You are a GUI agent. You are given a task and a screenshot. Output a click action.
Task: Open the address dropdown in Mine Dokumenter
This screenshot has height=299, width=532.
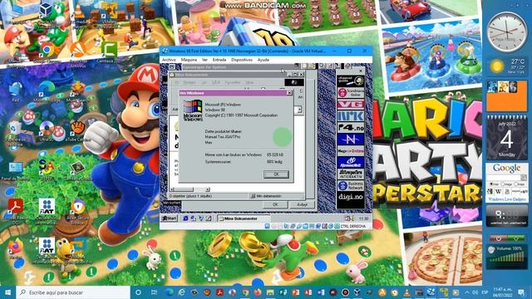coord(299,110)
